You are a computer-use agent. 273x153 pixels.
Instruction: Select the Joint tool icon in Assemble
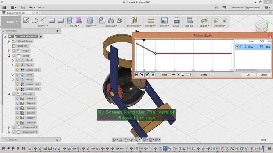(111, 20)
